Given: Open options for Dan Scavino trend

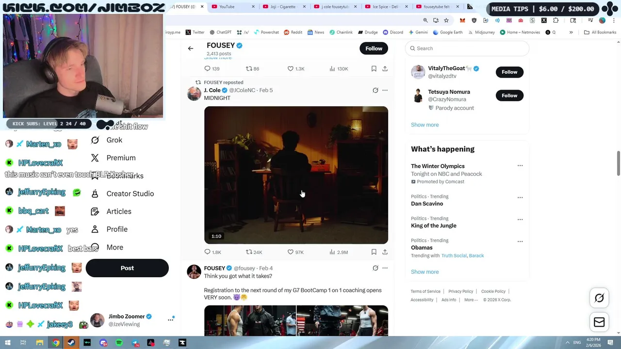Looking at the screenshot, I should 520,198.
